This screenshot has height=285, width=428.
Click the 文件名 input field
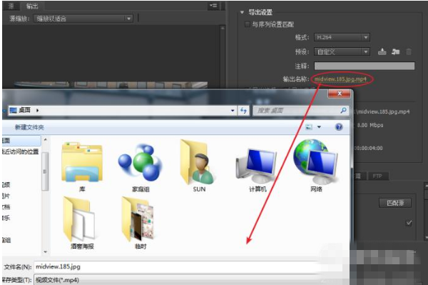(x=178, y=266)
